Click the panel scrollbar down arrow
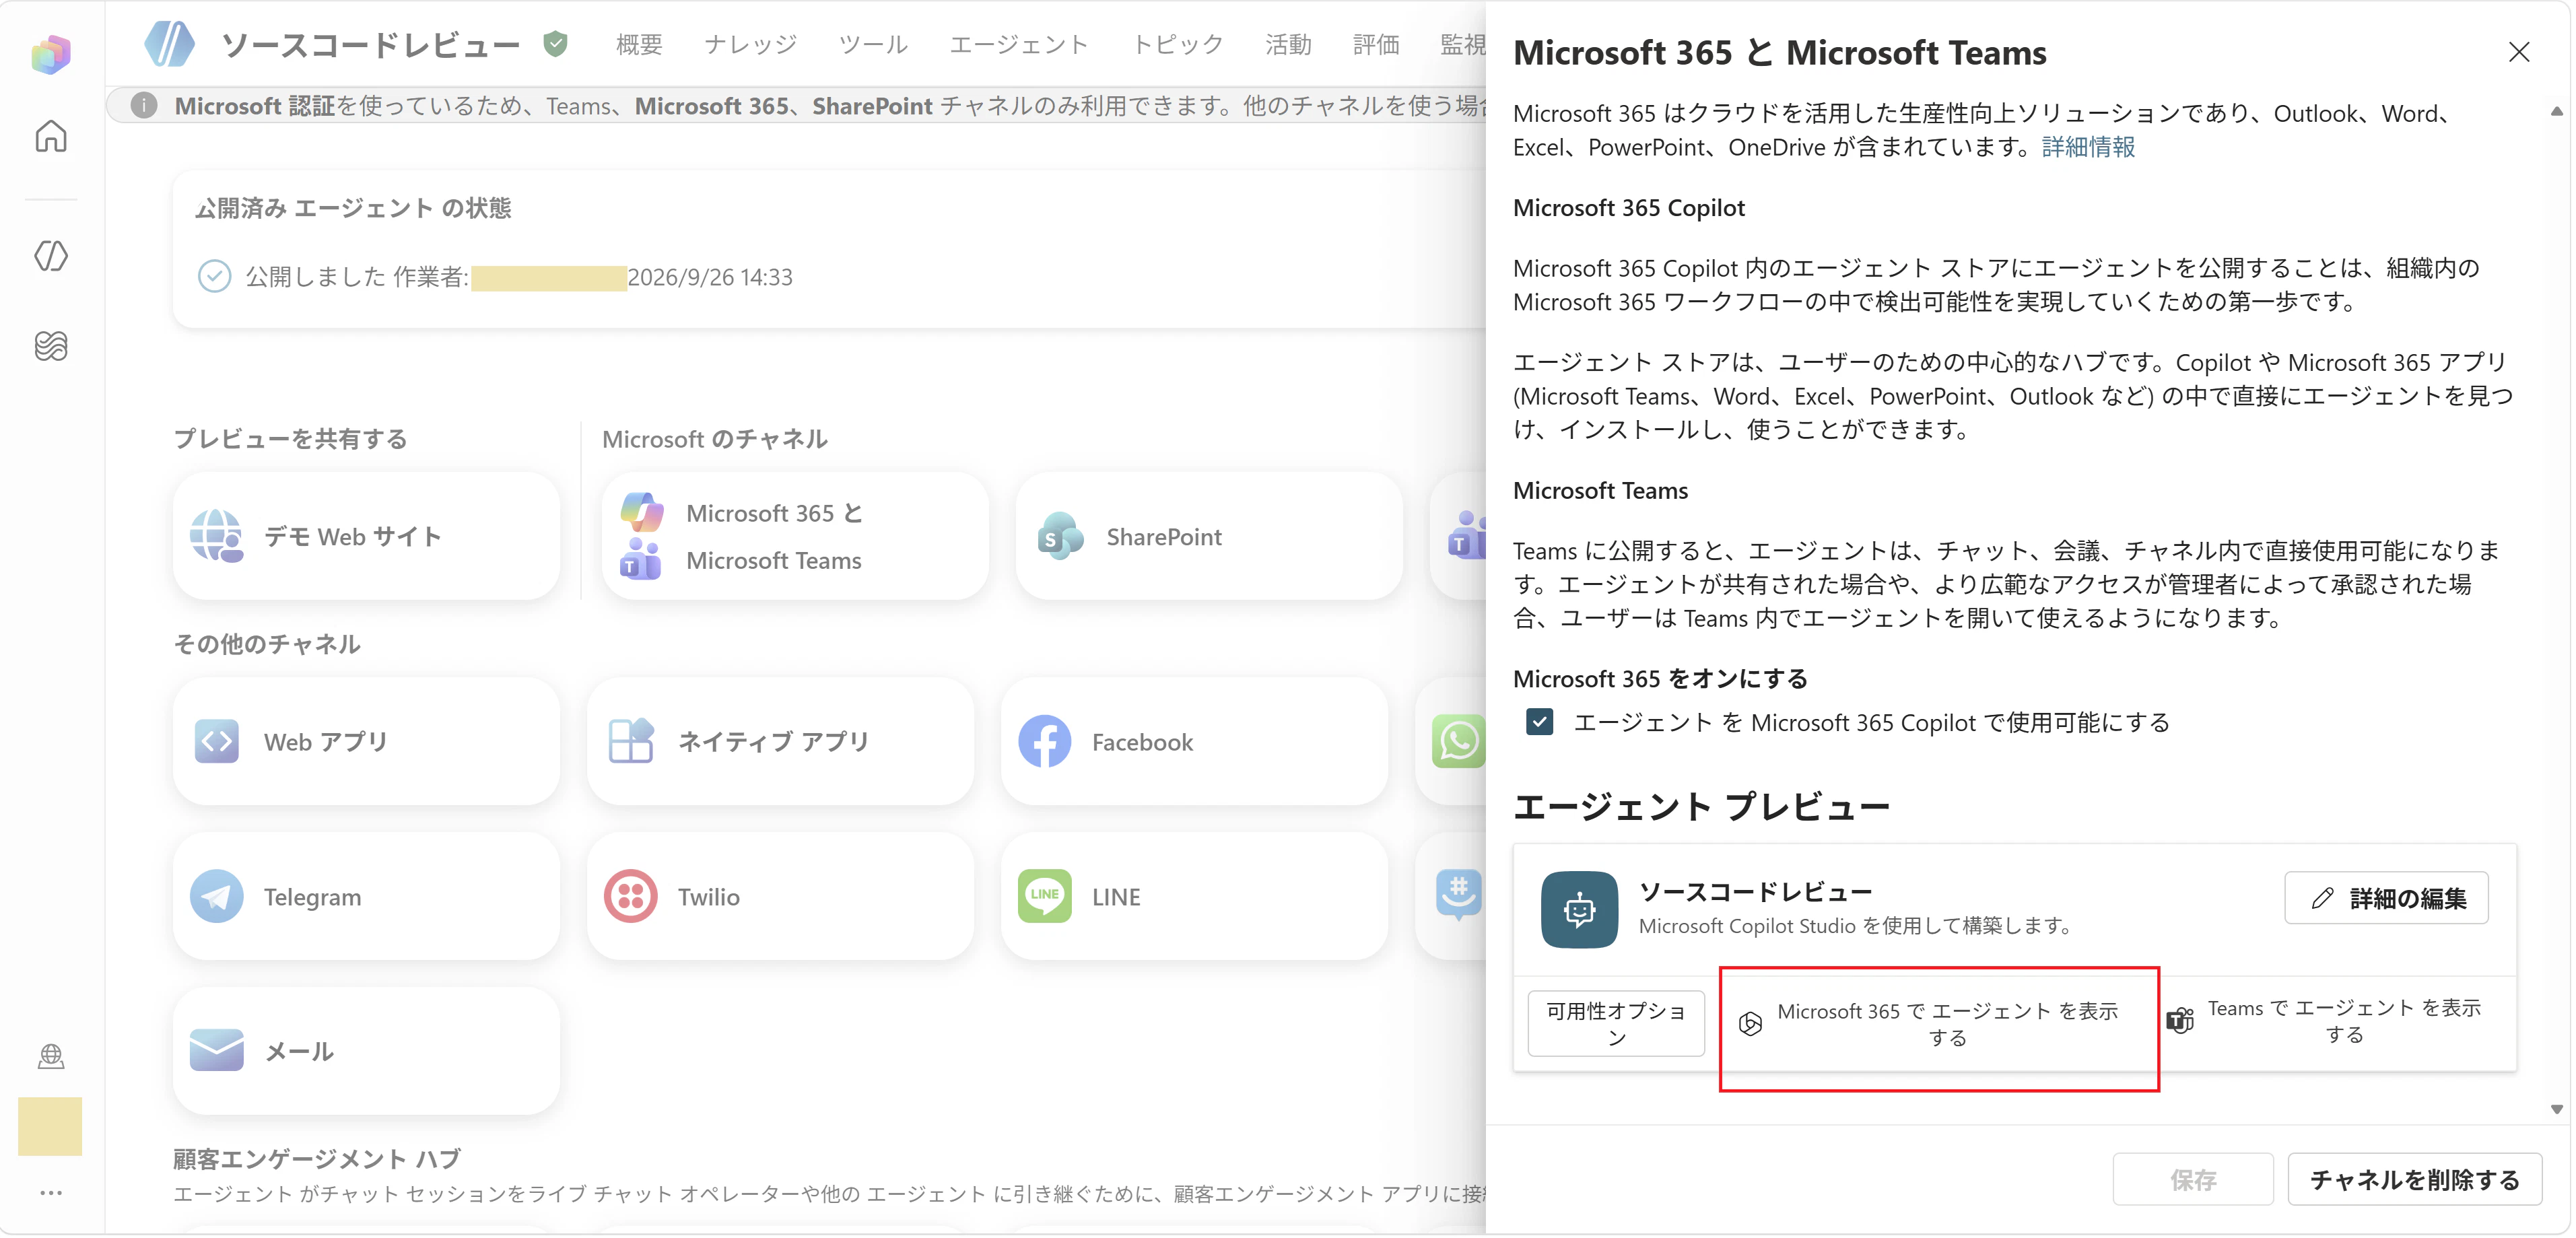 click(x=2557, y=1109)
